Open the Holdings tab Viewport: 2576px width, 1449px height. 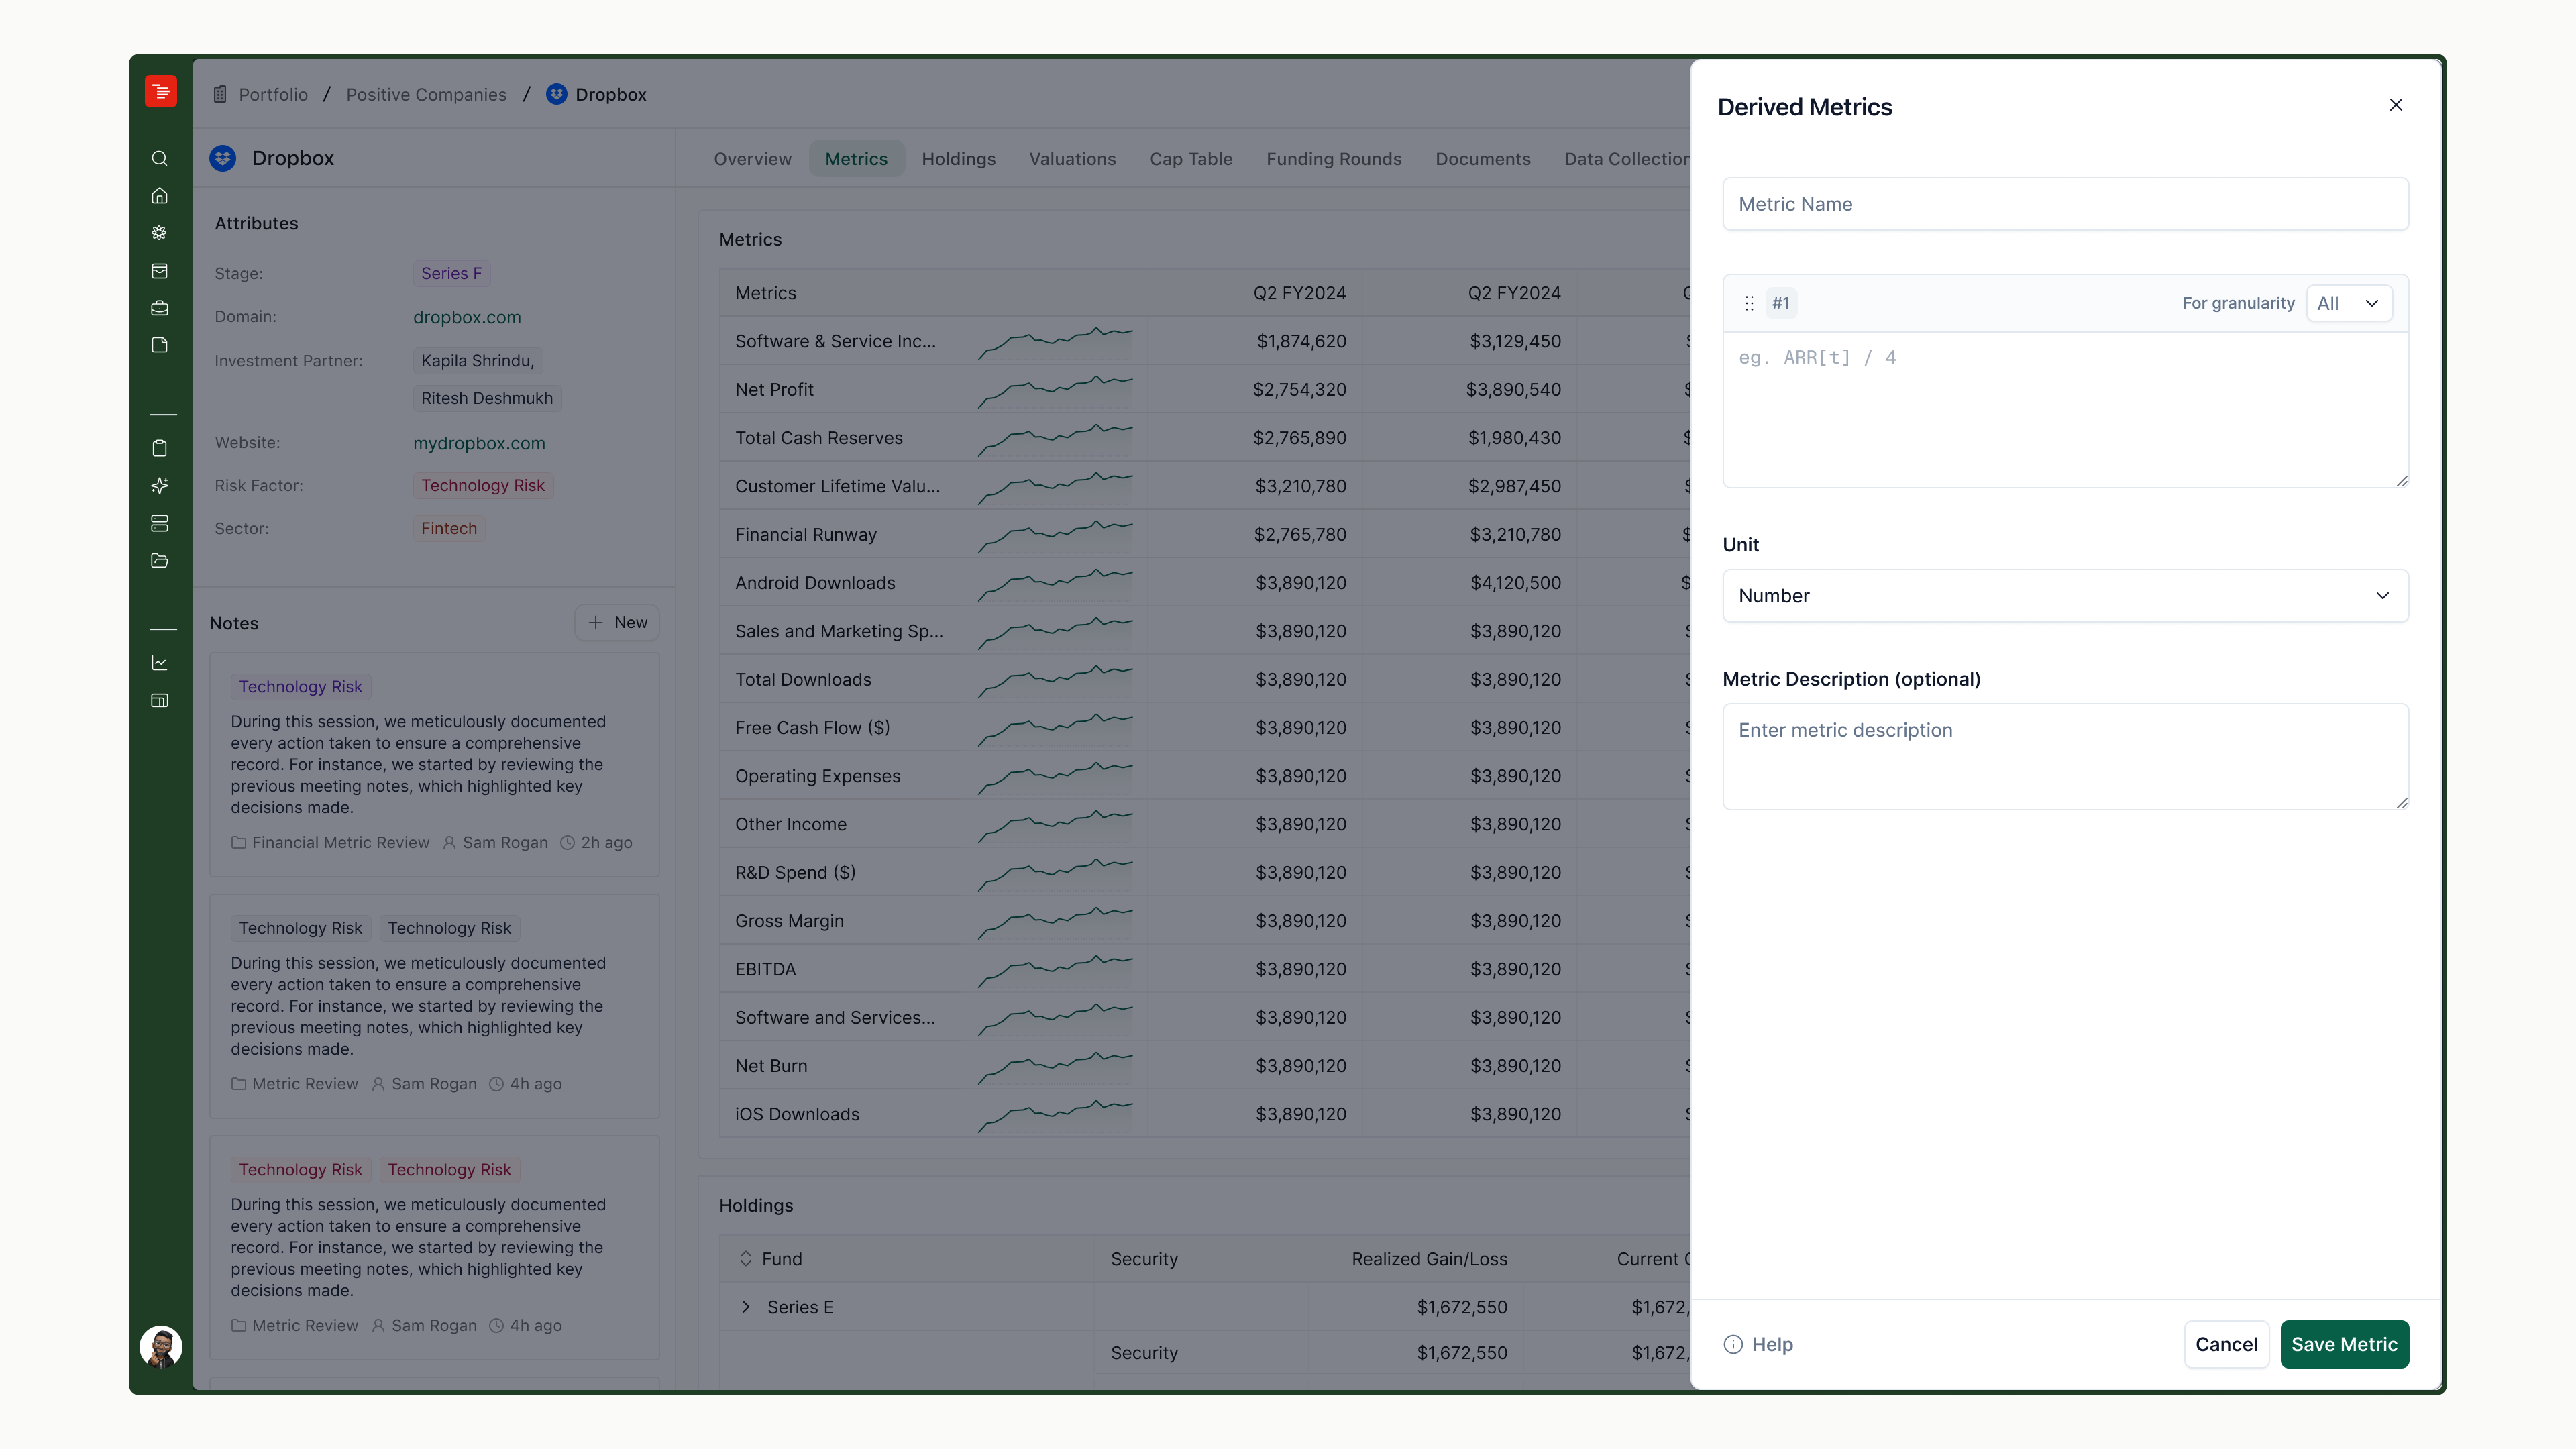tap(958, 159)
